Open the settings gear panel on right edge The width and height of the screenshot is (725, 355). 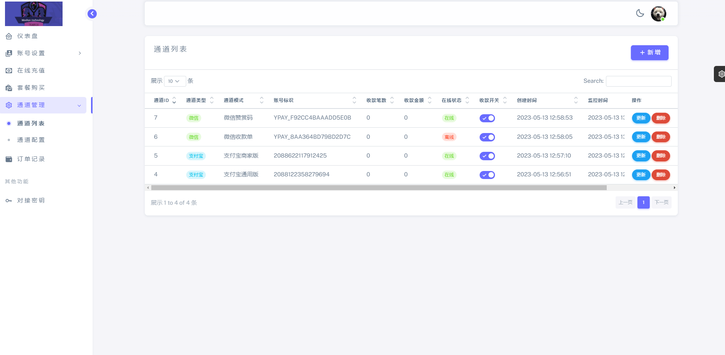point(721,74)
